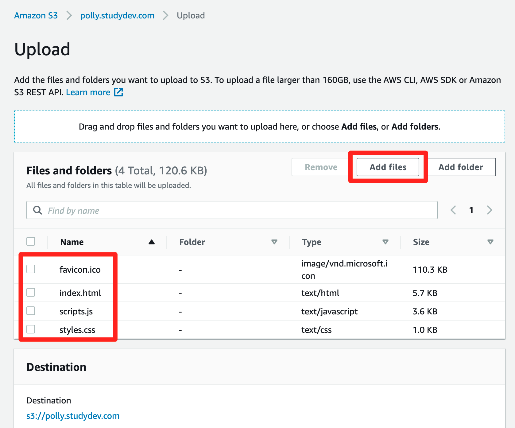515x428 pixels.
Task: Click the 3.6 KB size cell
Action: (425, 311)
